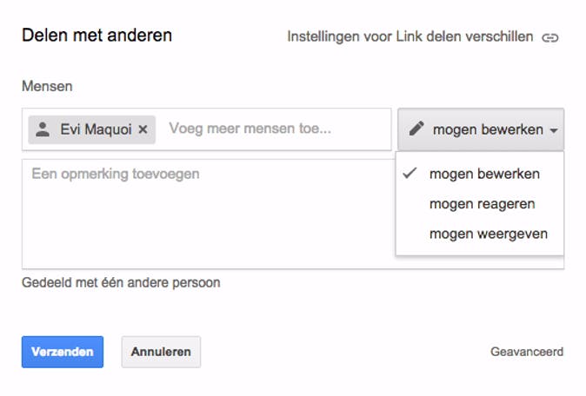Focus the "Voeg meer mensen toe" field
The height and width of the screenshot is (396, 586).
[261, 129]
